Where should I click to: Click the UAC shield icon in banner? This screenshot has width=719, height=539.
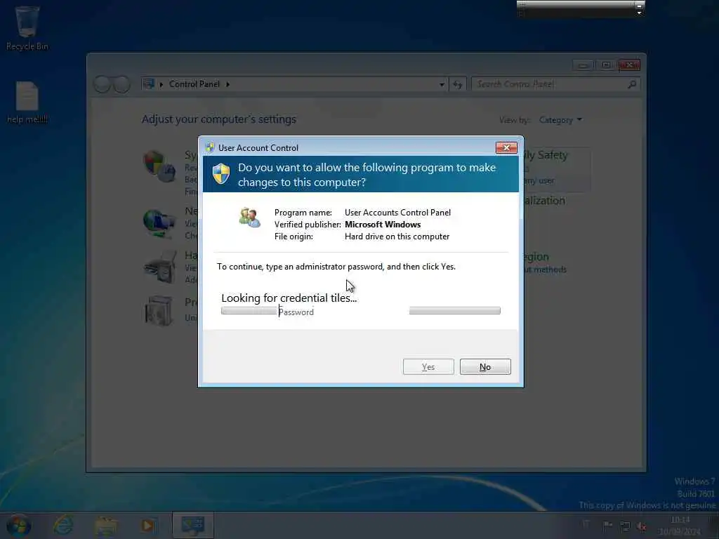tap(221, 174)
